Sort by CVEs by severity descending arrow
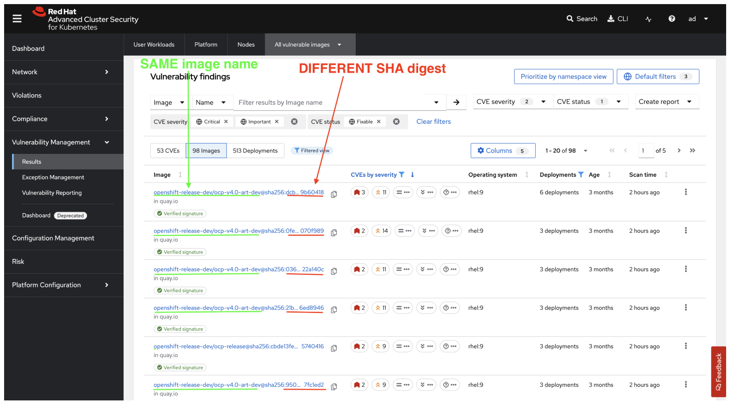This screenshot has width=736, height=416. click(x=412, y=175)
